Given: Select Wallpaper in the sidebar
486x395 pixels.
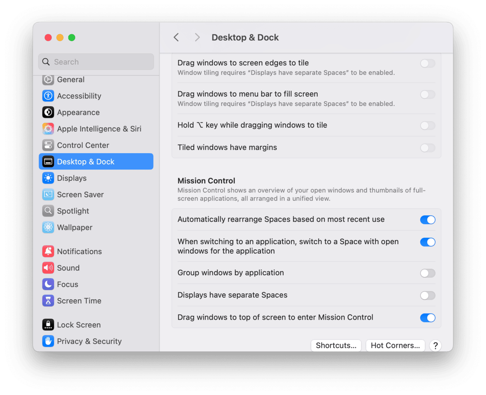Looking at the screenshot, I should 96,227.
